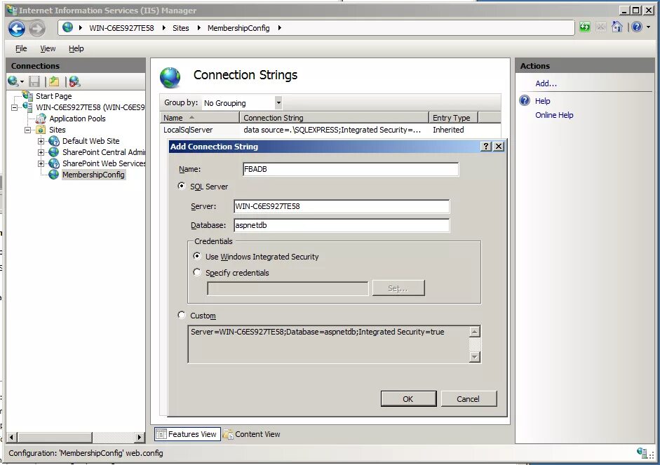The height and width of the screenshot is (465, 660).
Task: Click Application Pools icon in tree
Action: 41,119
